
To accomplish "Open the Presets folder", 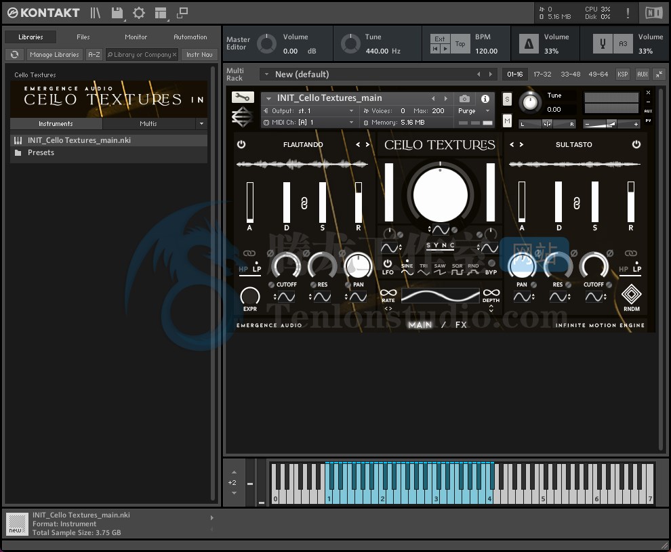I will (108, 152).
